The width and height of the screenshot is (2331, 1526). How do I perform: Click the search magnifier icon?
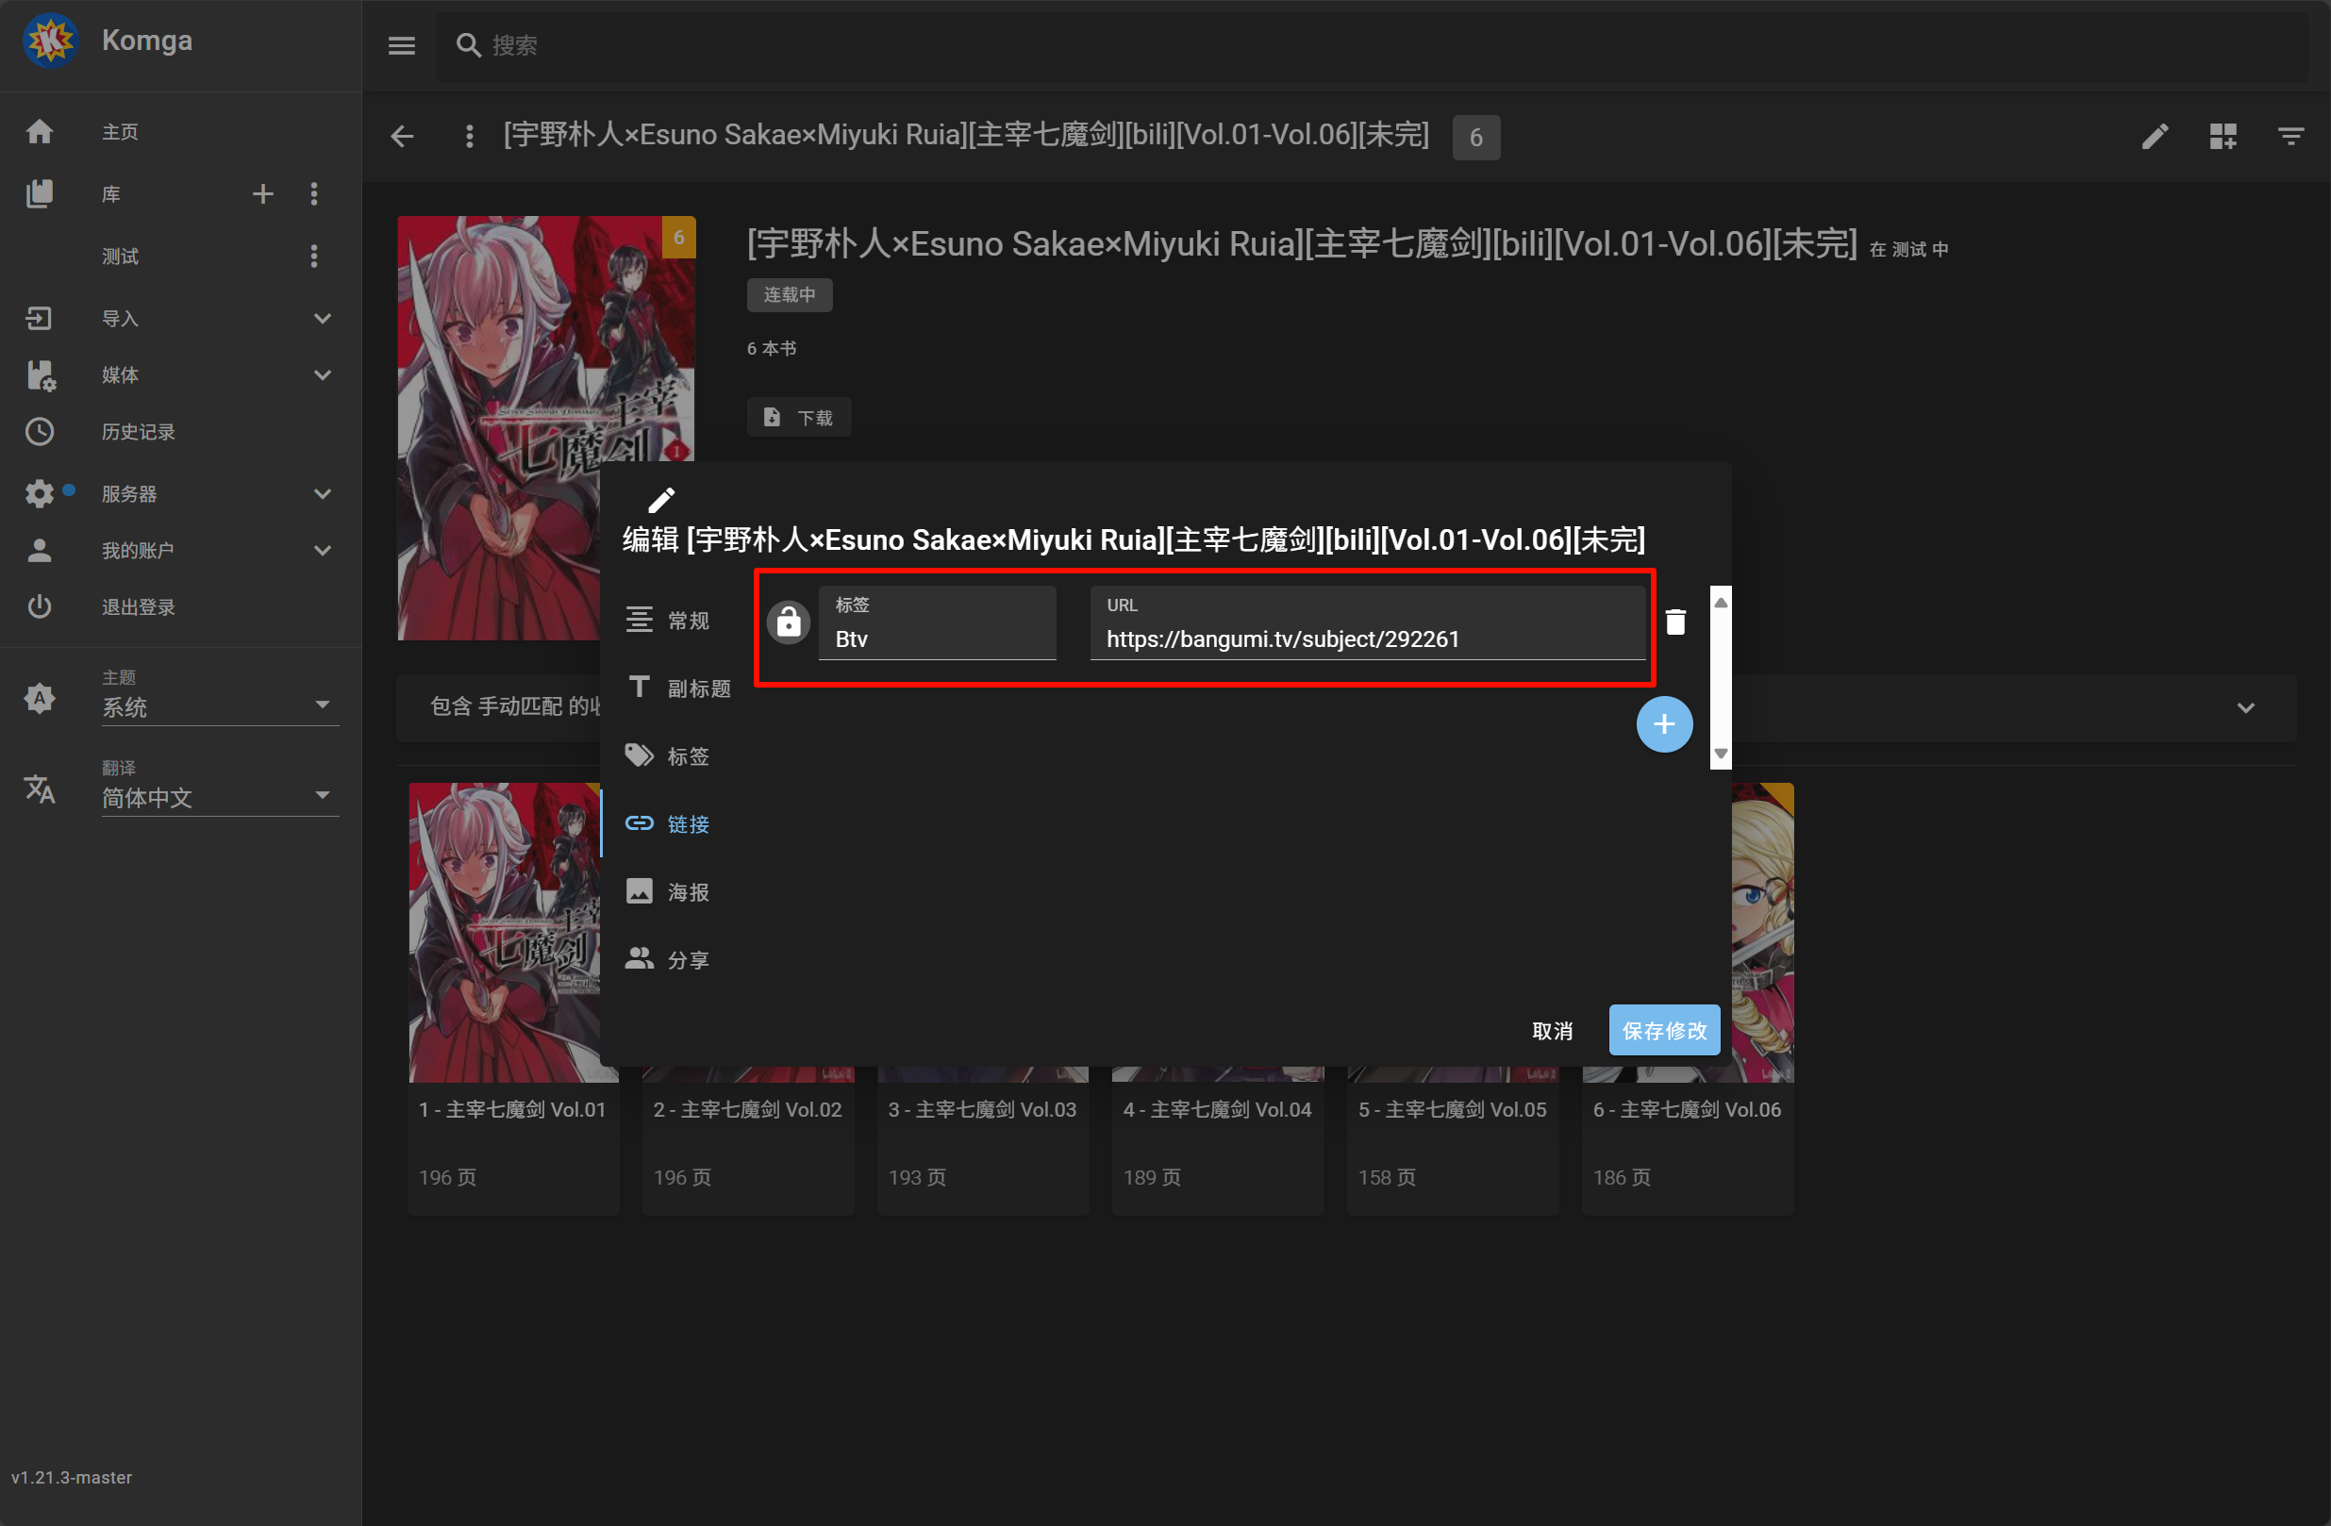click(468, 45)
